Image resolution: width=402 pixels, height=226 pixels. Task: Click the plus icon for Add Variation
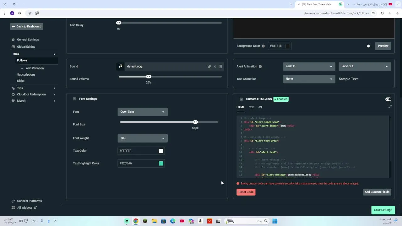pos(22,68)
